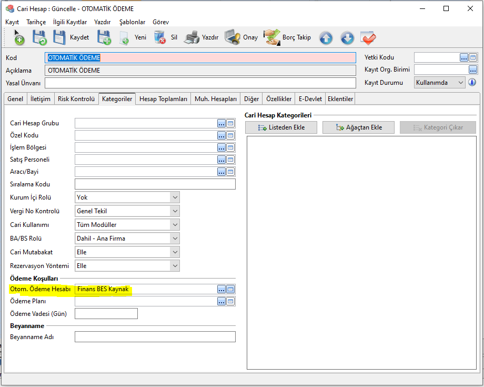
Task: Expand the Kayıt Durumu dropdown
Action: 461,83
